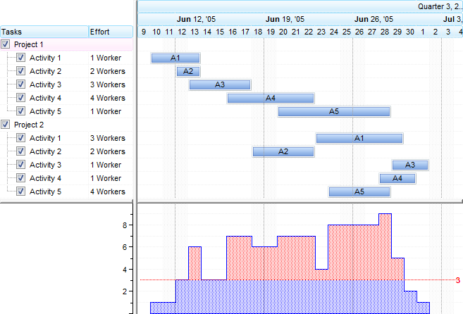Viewport: 463px width, 314px height.
Task: Click the Jun 26, '05 week header
Action: [374, 19]
